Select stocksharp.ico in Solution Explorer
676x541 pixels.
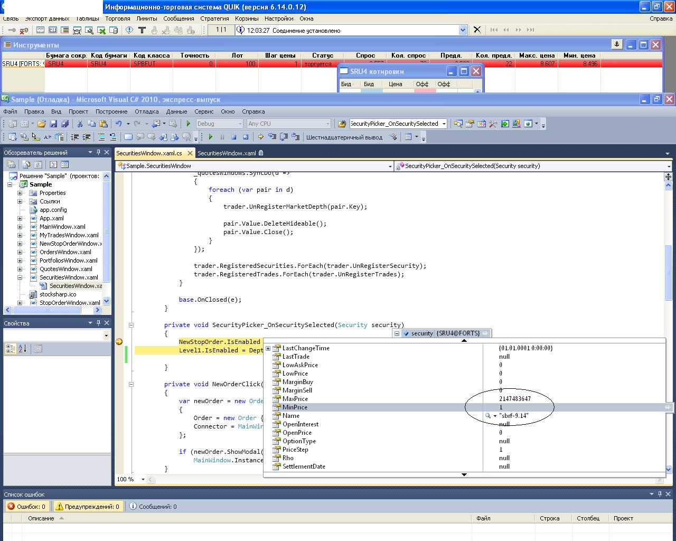pyautogui.click(x=58, y=294)
